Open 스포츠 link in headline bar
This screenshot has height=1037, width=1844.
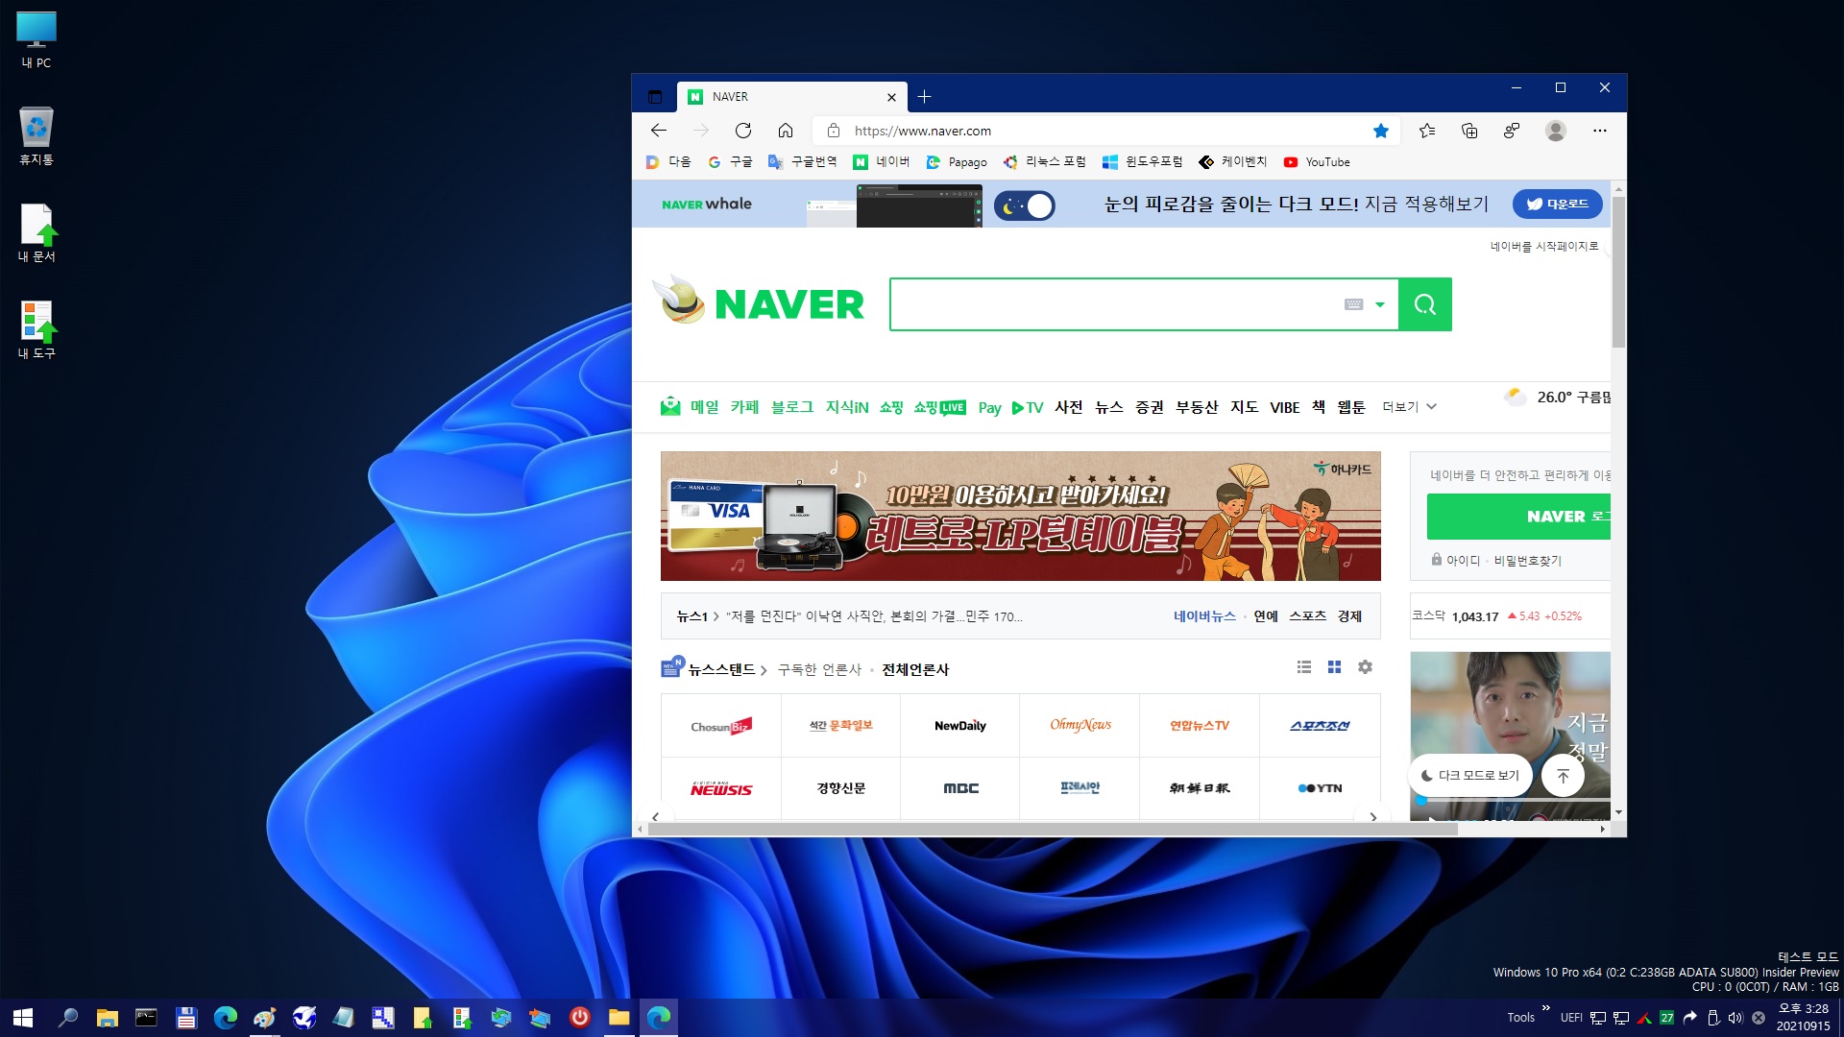(1307, 616)
